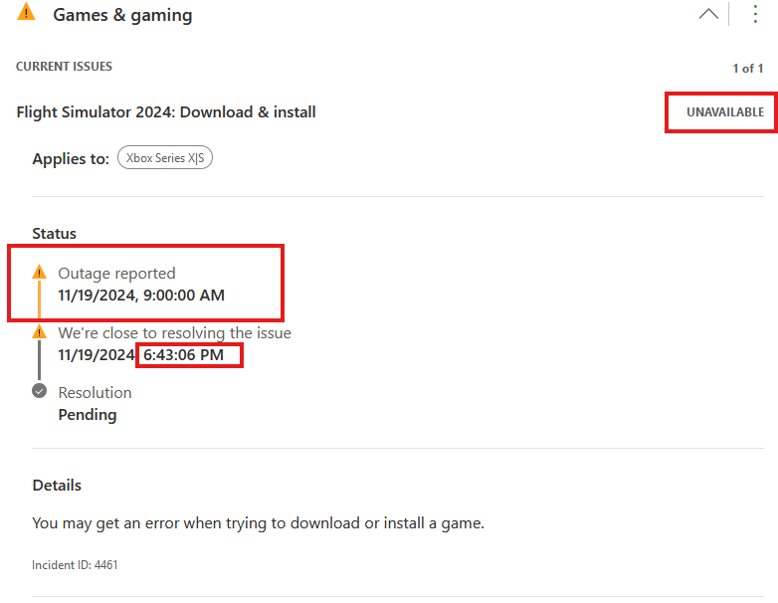Click the 6:43:06 PM update time
The image size is (778, 603).
[190, 355]
